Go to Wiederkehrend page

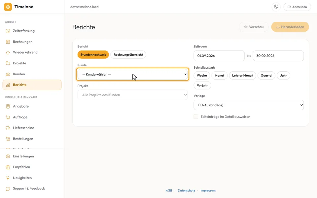32,52
